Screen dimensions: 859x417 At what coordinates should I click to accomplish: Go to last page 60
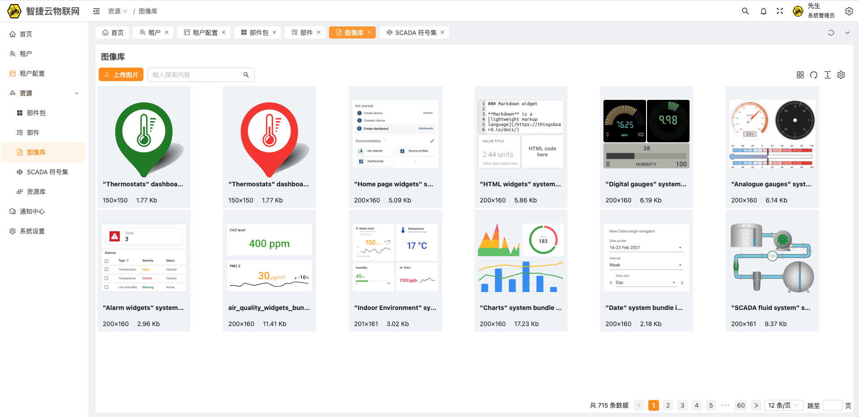click(x=741, y=405)
